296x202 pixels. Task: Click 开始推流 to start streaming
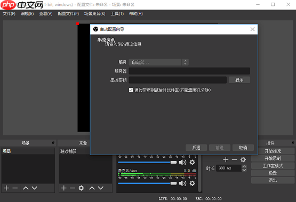273,151
